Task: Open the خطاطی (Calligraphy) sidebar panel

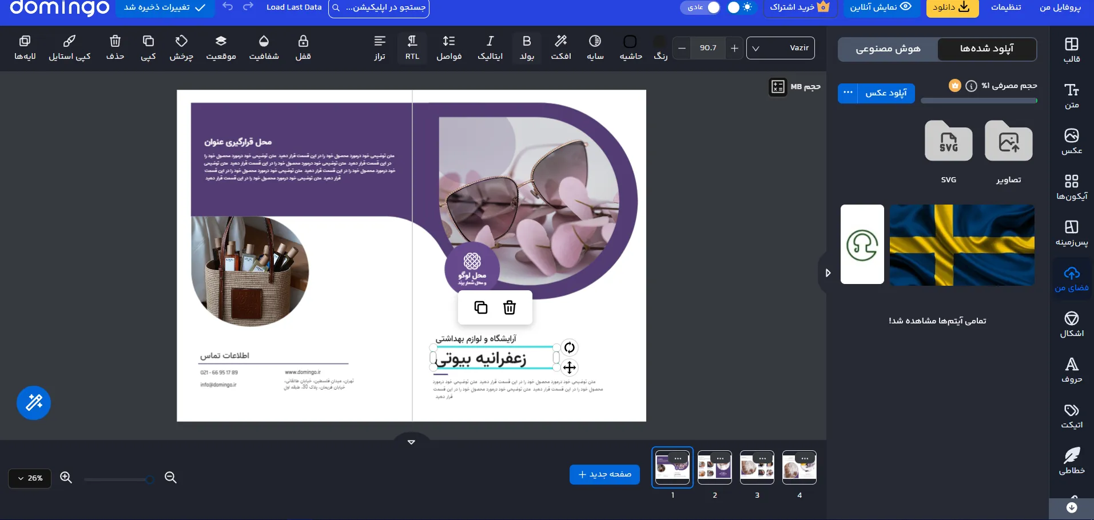Action: click(x=1072, y=461)
